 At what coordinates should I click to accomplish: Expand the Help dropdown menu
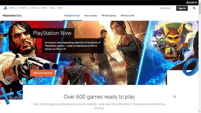(x=61, y=8)
